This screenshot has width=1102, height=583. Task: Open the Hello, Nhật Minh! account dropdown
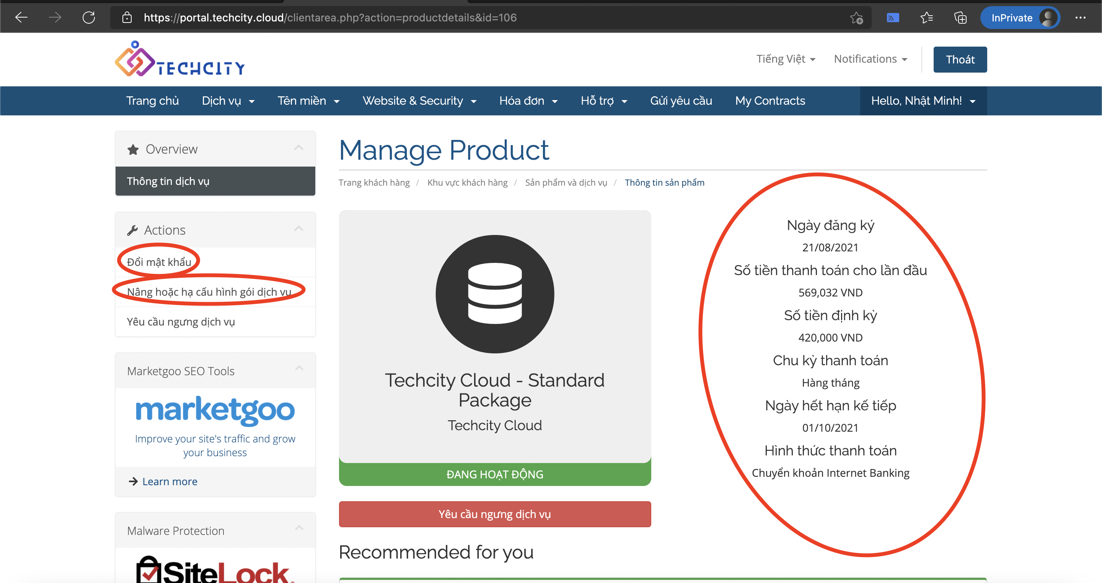(x=923, y=101)
